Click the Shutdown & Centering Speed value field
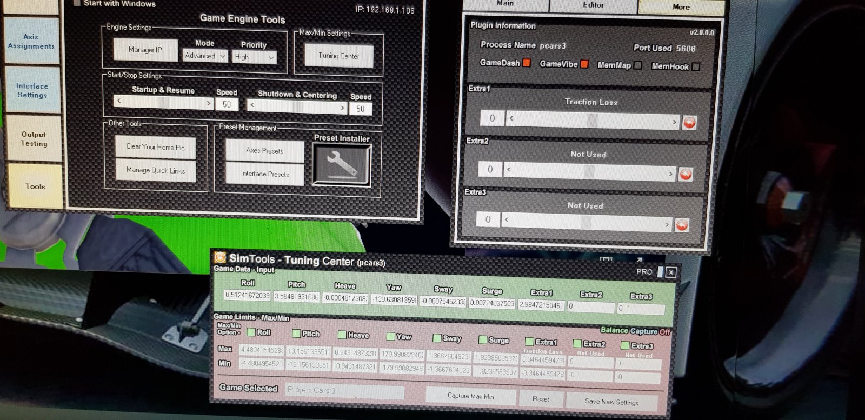 click(361, 109)
